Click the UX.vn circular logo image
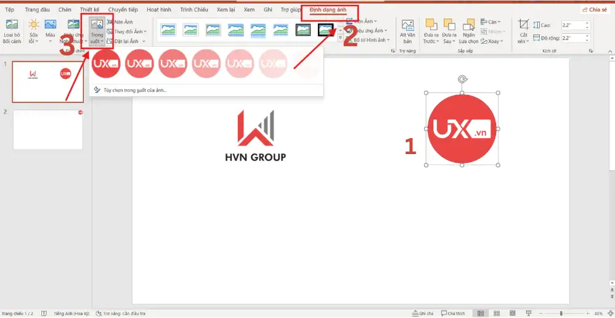Image resolution: width=615 pixels, height=318 pixels. click(462, 129)
